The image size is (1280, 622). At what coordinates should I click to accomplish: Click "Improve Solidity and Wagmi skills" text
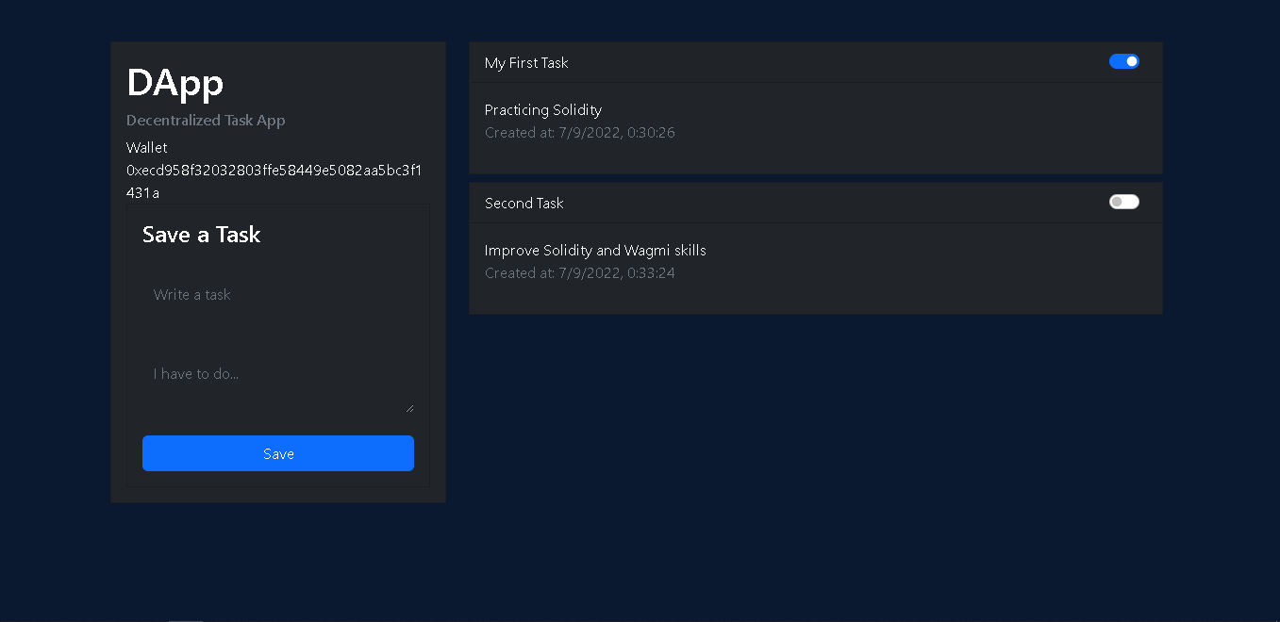click(x=595, y=251)
